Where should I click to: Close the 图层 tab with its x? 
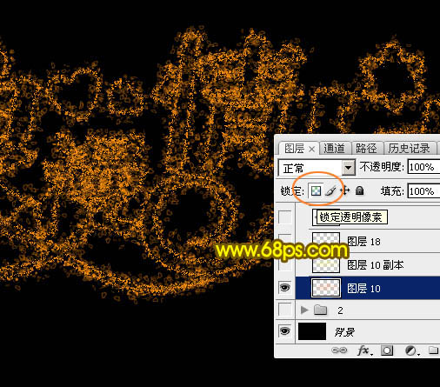[311, 149]
